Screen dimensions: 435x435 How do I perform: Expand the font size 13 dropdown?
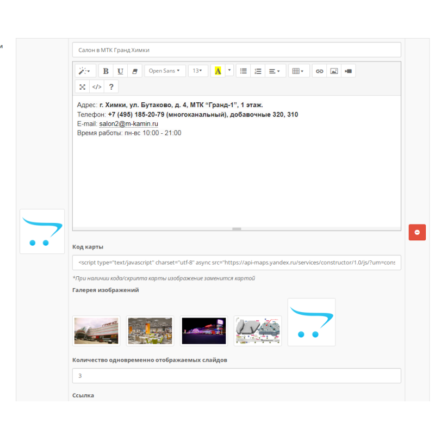click(197, 71)
